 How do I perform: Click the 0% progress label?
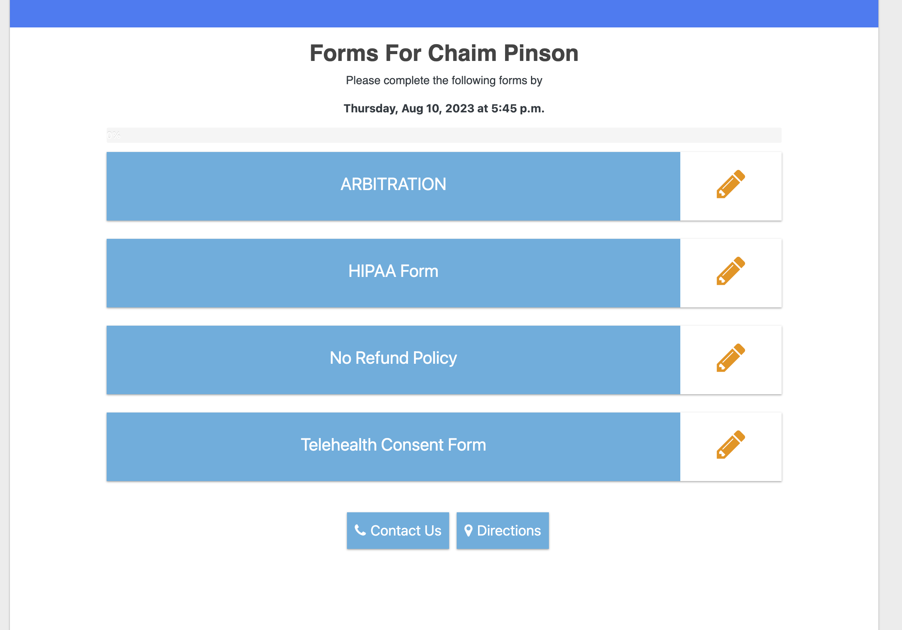[114, 135]
